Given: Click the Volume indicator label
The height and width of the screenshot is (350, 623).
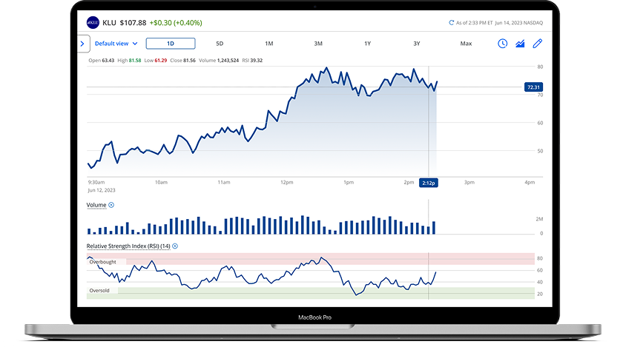Looking at the screenshot, I should coord(96,205).
